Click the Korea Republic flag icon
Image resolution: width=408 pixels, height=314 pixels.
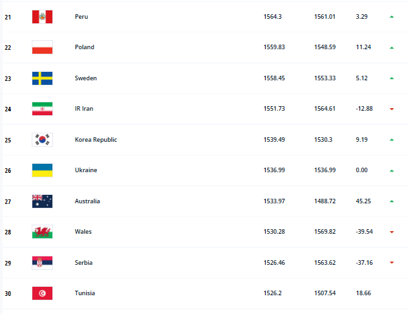(x=42, y=140)
